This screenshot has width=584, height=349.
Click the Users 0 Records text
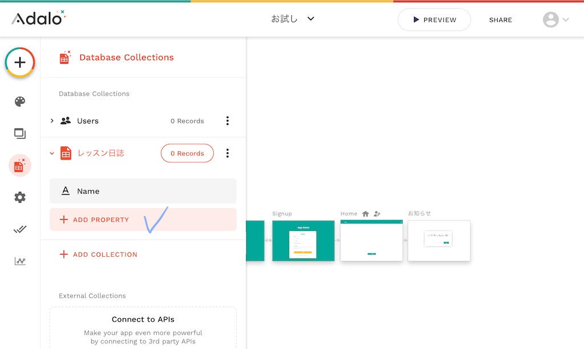click(x=187, y=121)
